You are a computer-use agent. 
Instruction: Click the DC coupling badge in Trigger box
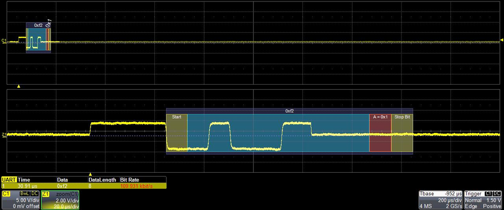(497, 194)
